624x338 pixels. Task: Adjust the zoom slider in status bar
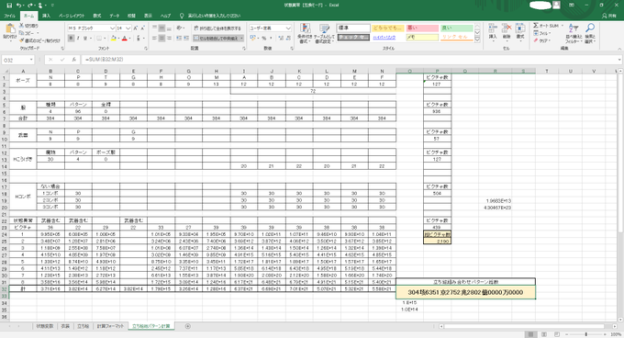point(586,334)
